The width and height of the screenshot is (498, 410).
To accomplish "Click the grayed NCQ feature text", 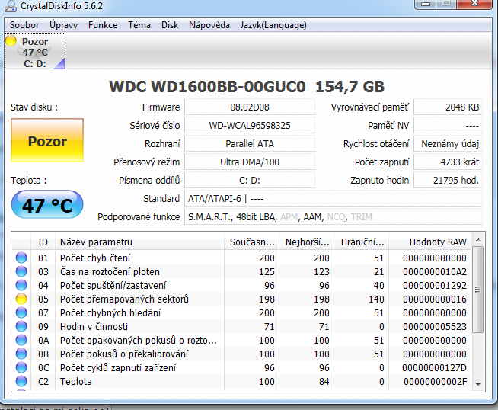I will tap(336, 216).
